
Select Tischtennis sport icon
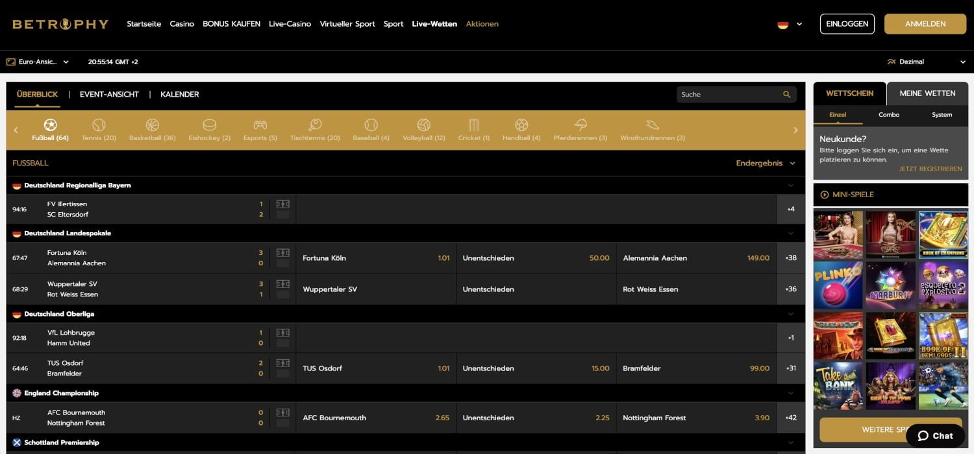[315, 125]
